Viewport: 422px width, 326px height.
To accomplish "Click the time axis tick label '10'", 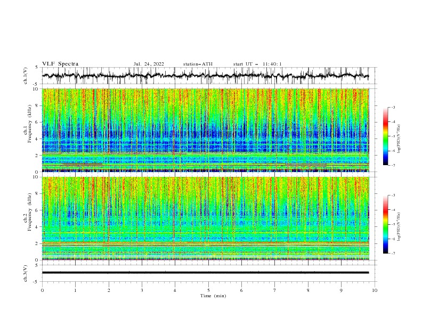I will (x=375, y=290).
